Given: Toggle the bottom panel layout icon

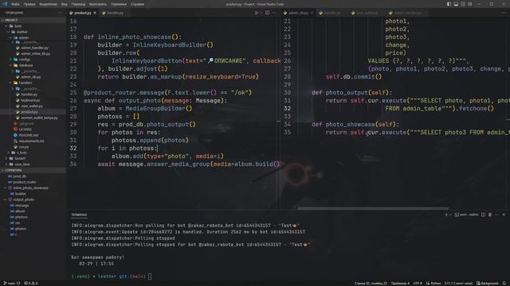Looking at the screenshot, I should (456, 4).
